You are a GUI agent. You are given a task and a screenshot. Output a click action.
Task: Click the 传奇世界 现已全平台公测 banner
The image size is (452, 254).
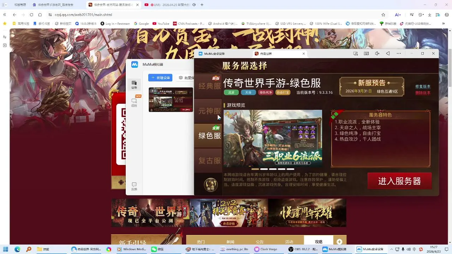pos(150,213)
